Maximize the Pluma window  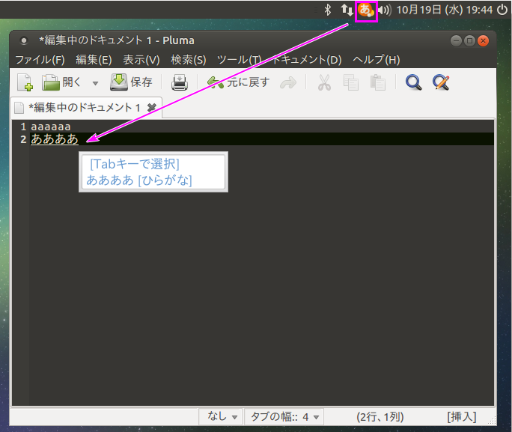pos(469,41)
